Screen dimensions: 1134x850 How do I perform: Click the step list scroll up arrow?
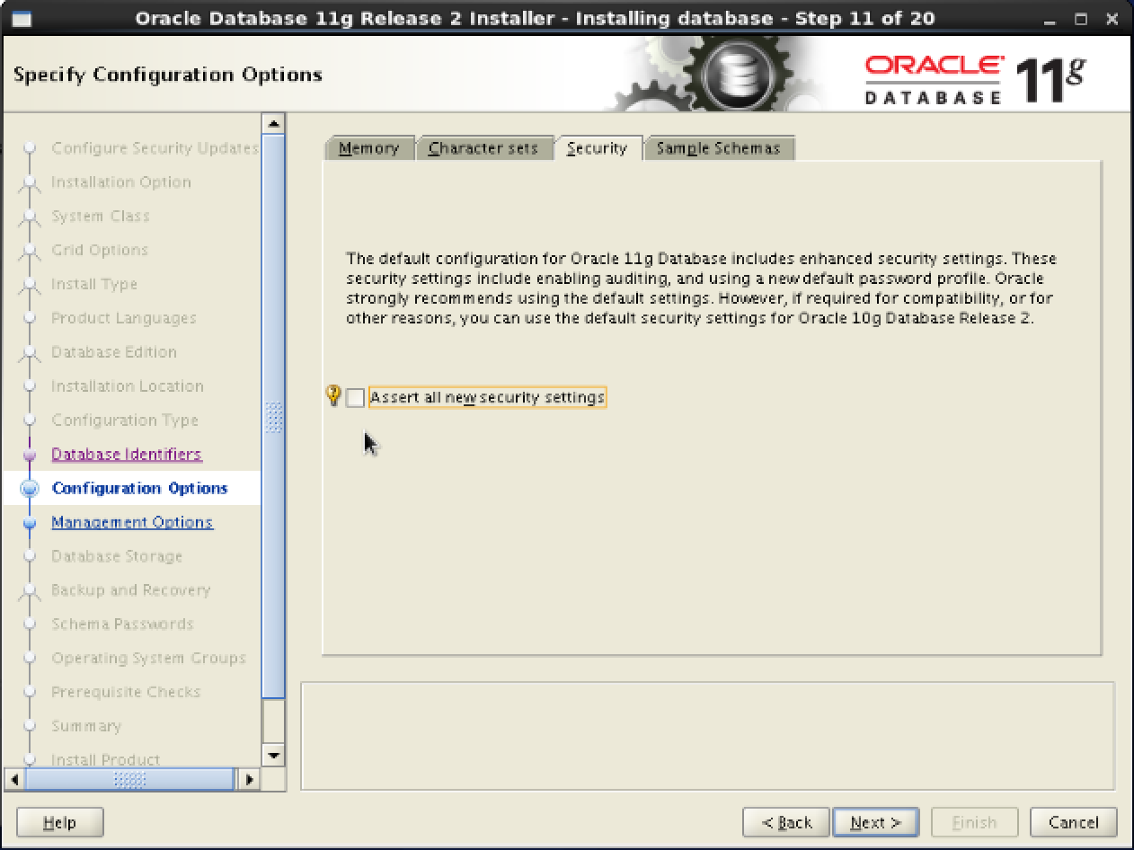273,123
